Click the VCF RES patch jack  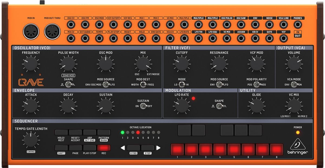pos(128,25)
